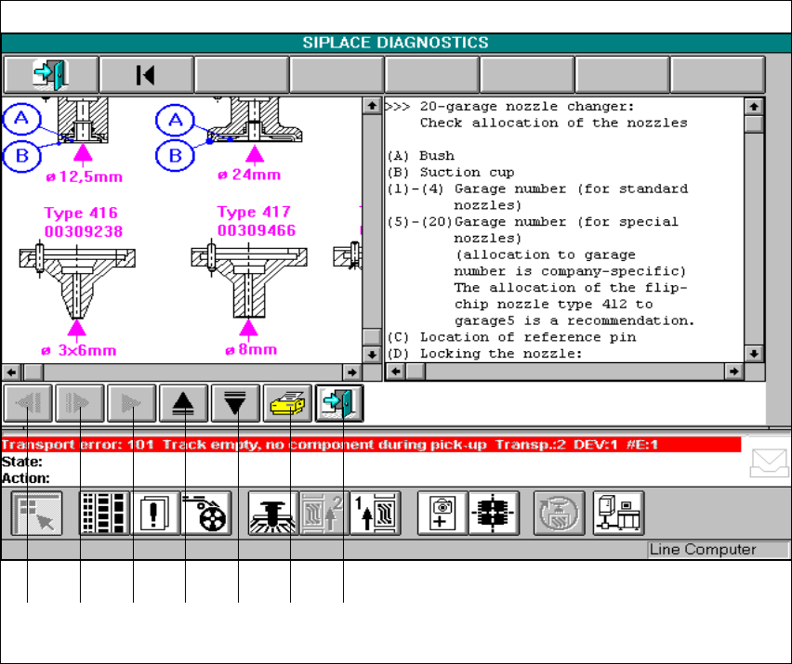The width and height of the screenshot is (792, 664).
Task: Click the Action: label
Action: (26, 478)
